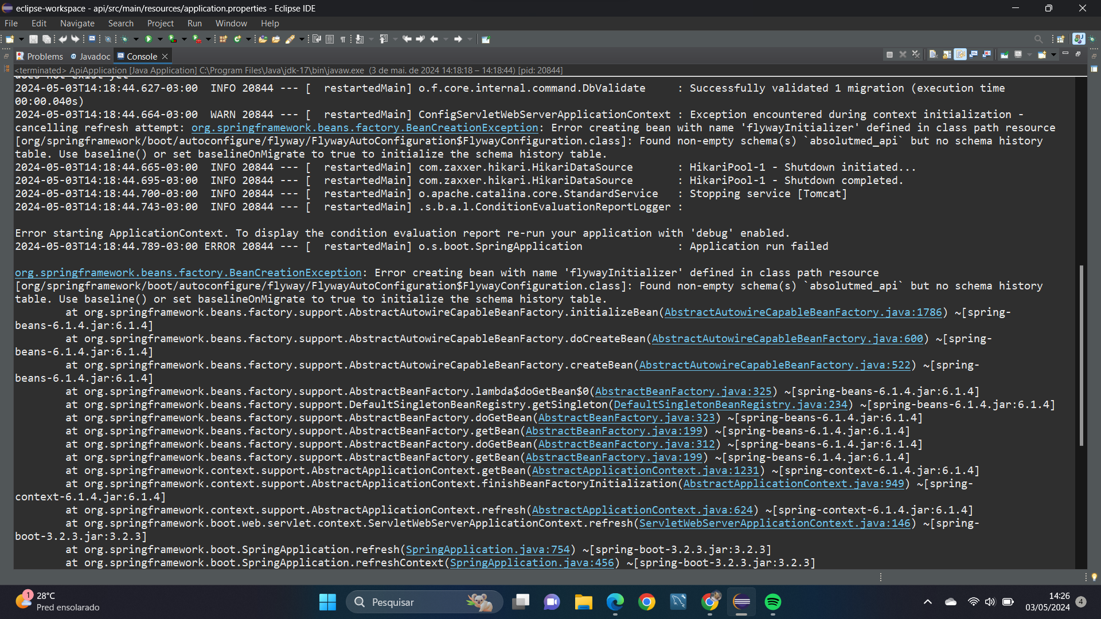Click the New Java Package icon

(223, 39)
